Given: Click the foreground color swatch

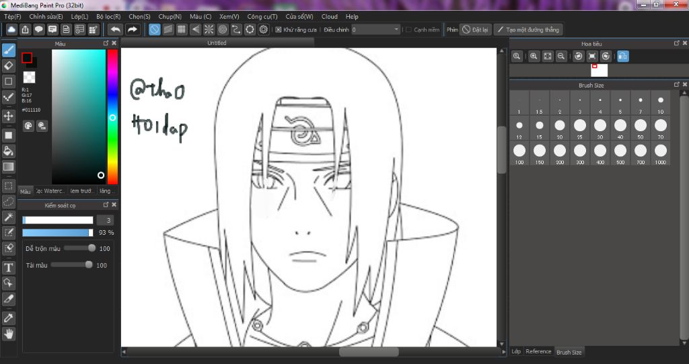Looking at the screenshot, I should (x=27, y=58).
